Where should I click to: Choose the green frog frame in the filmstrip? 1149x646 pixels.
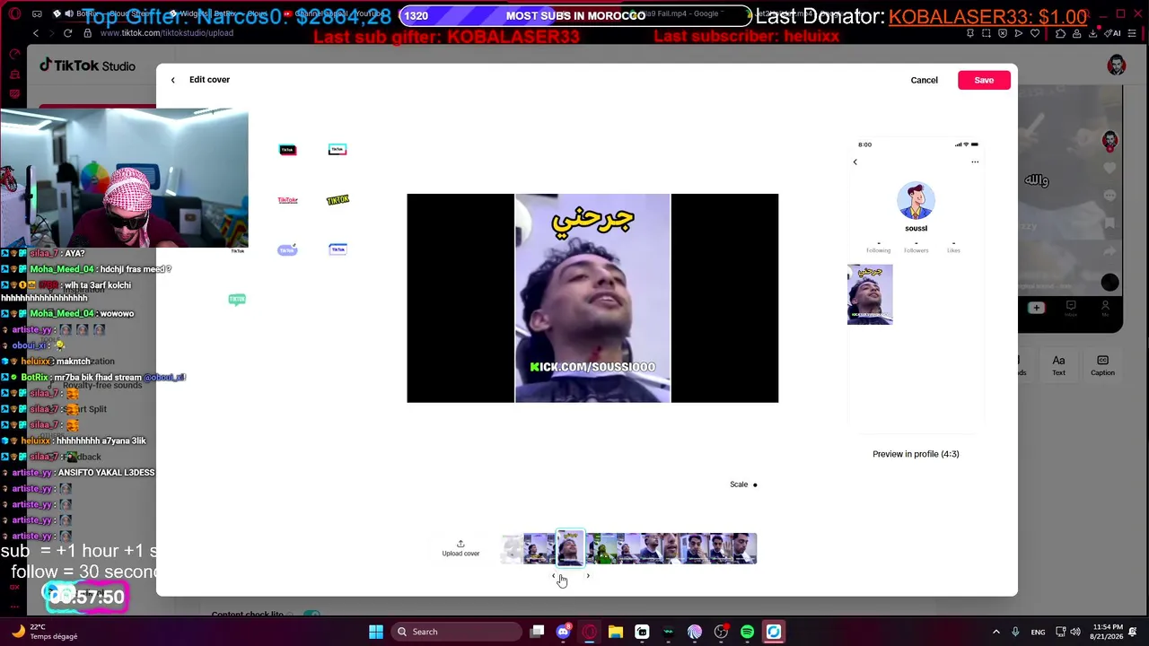tap(603, 548)
